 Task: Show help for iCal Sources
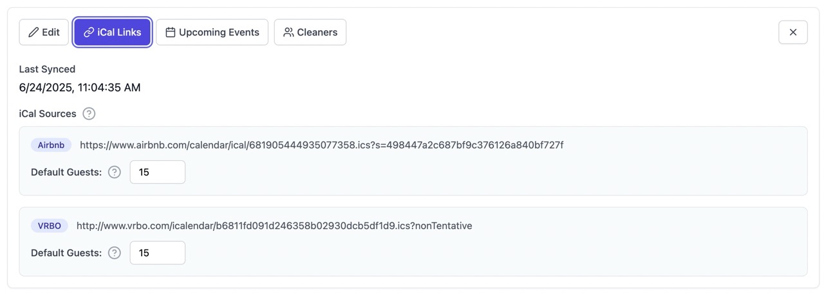click(x=89, y=114)
